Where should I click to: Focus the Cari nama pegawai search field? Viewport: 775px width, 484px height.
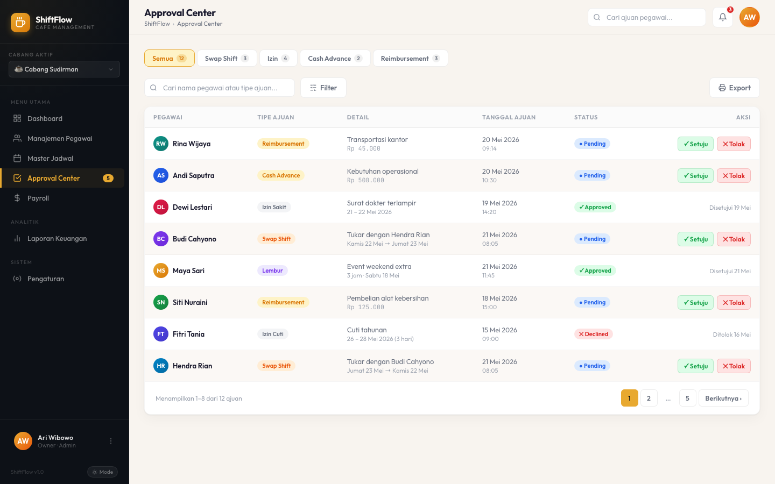220,88
